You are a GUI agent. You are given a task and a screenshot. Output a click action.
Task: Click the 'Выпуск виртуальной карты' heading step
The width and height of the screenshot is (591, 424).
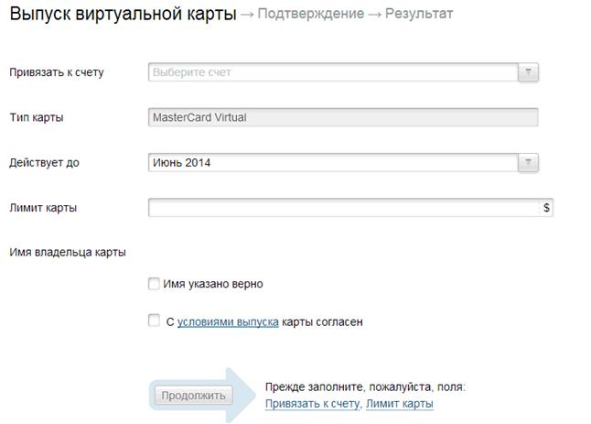pos(124,14)
